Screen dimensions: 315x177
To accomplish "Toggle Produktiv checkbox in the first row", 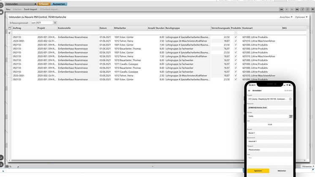I will coord(236,37).
